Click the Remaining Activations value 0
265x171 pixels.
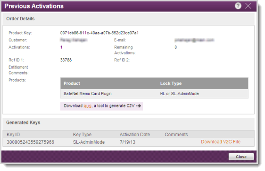tap(175, 47)
